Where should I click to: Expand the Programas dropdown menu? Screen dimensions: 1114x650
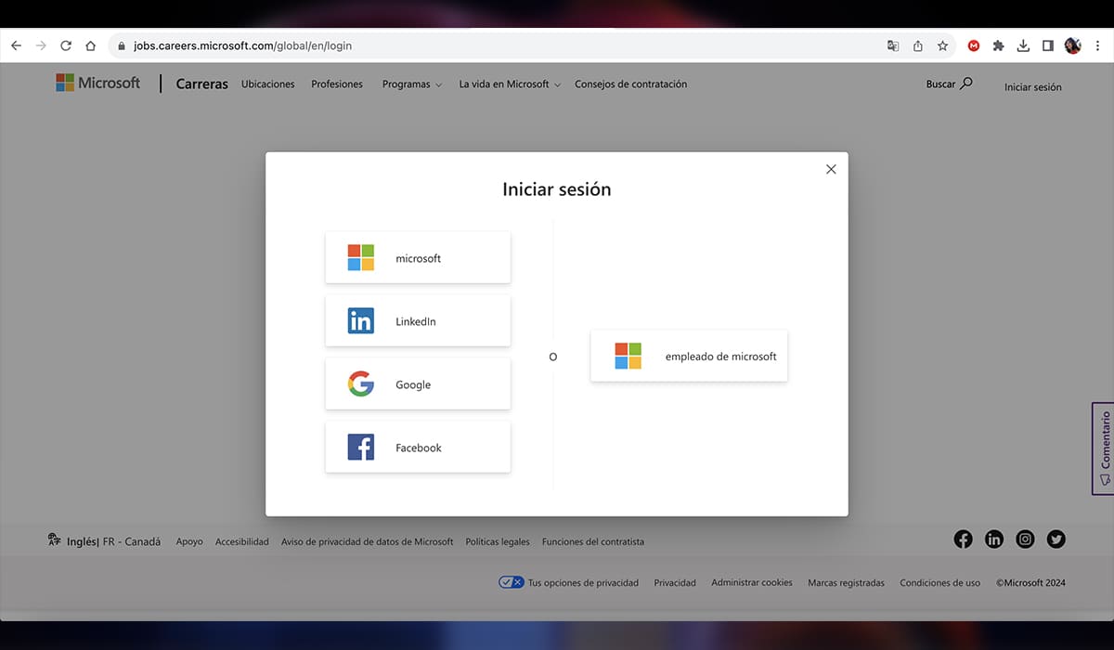pyautogui.click(x=412, y=84)
